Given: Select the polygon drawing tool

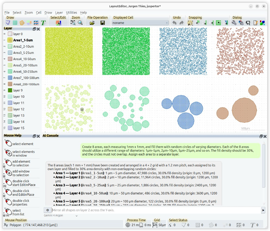Looking at the screenshot, I should [22, 23].
